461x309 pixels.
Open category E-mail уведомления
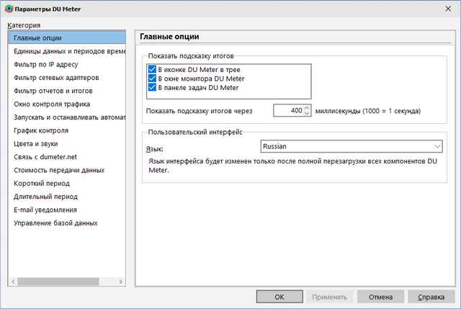coord(67,210)
